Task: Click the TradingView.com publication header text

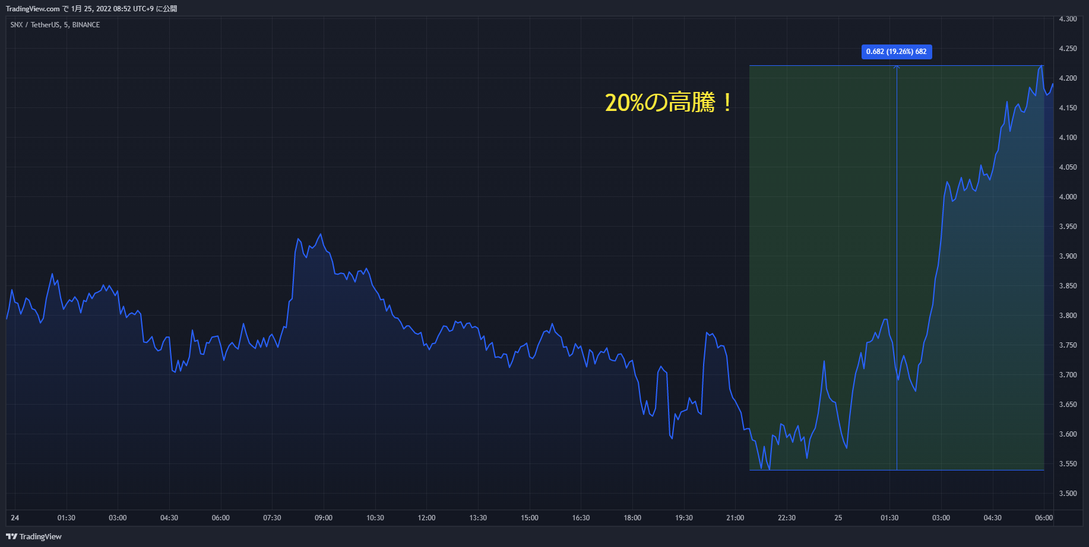Action: [91, 9]
